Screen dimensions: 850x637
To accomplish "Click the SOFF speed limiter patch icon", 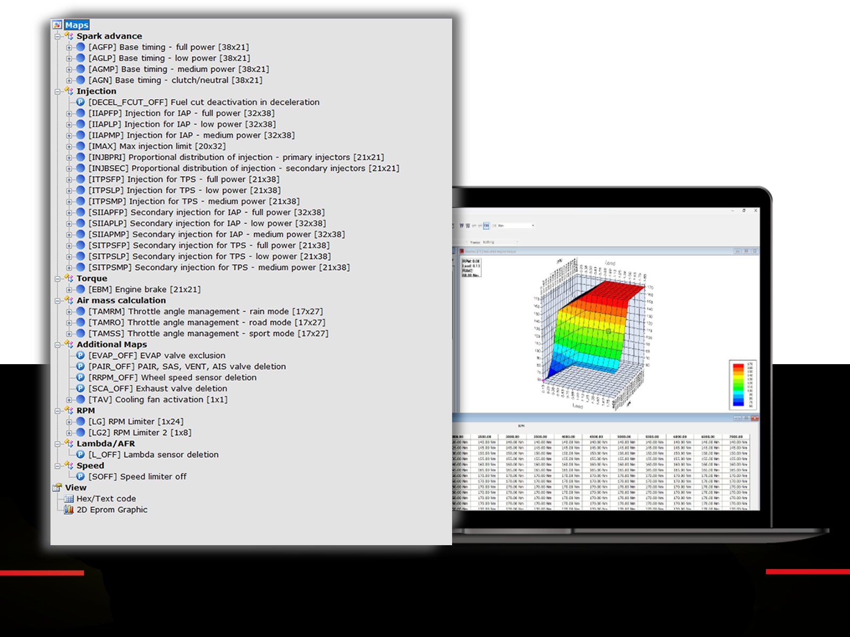I will (80, 477).
